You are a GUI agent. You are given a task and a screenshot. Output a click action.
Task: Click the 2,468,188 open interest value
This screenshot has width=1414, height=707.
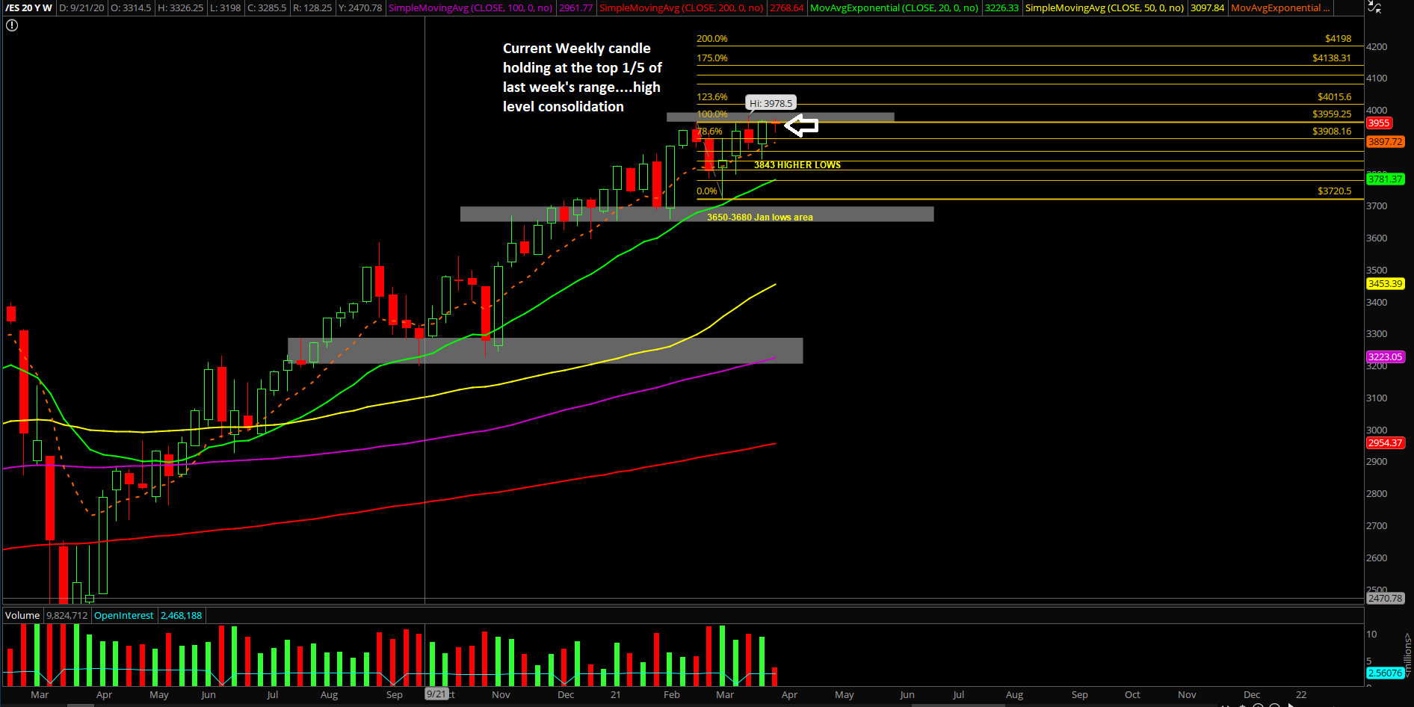[182, 615]
